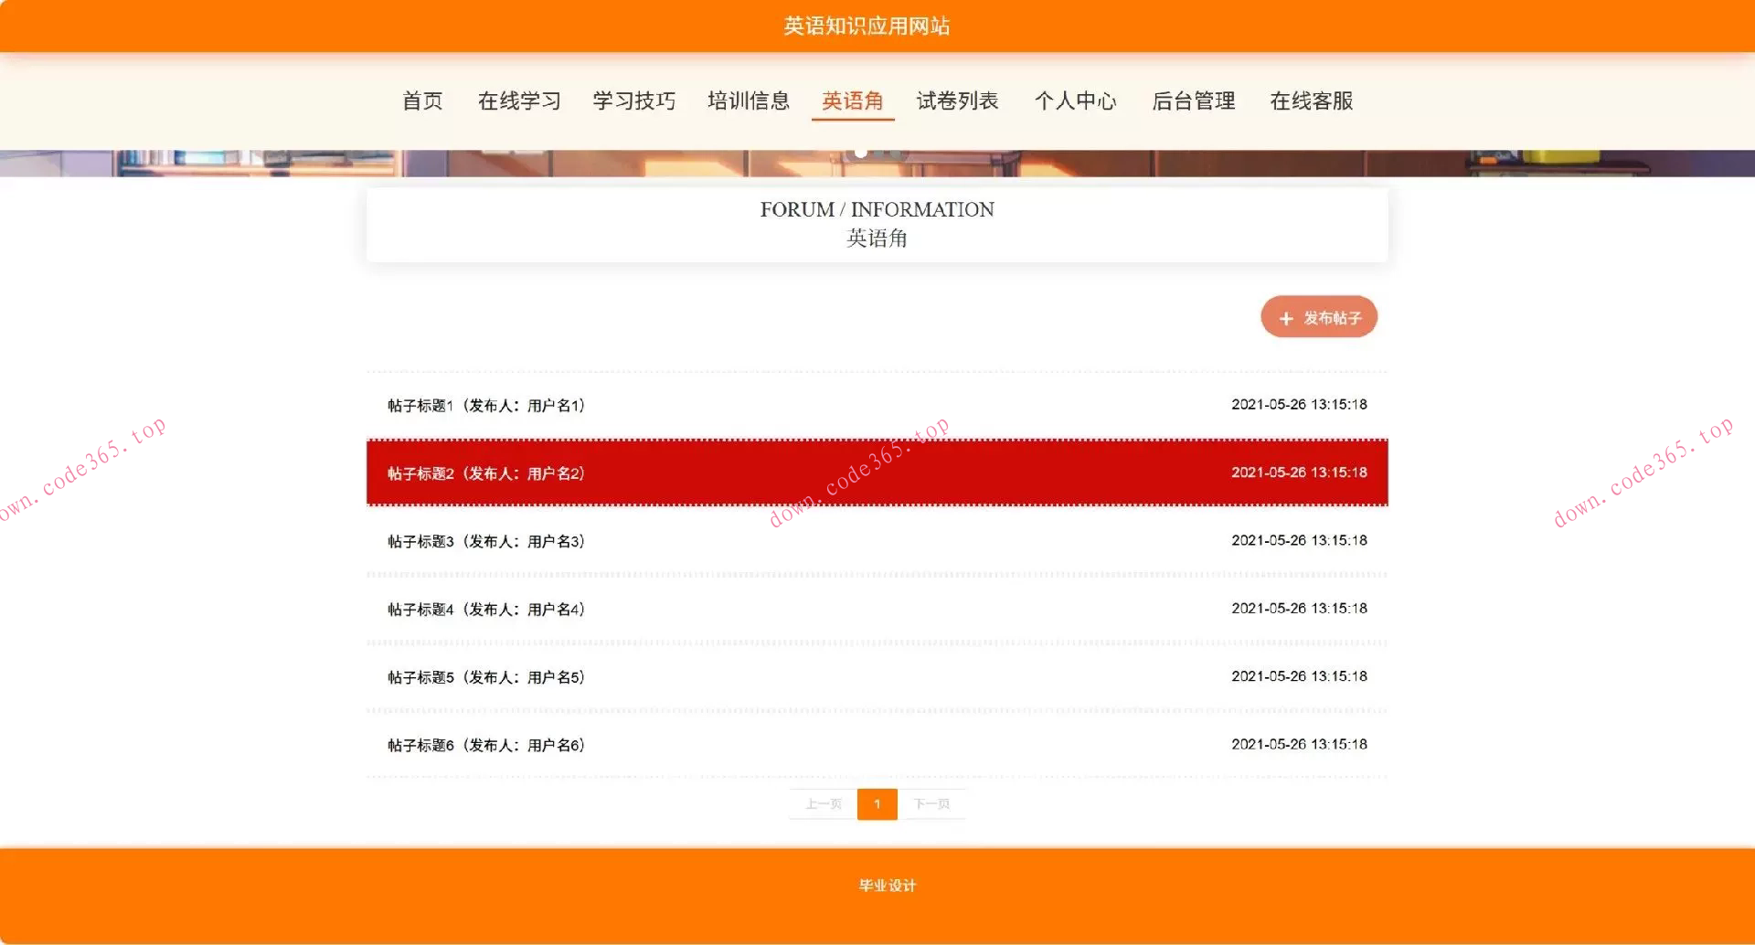
Task: Click post 帖子标题5
Action: pos(484,676)
